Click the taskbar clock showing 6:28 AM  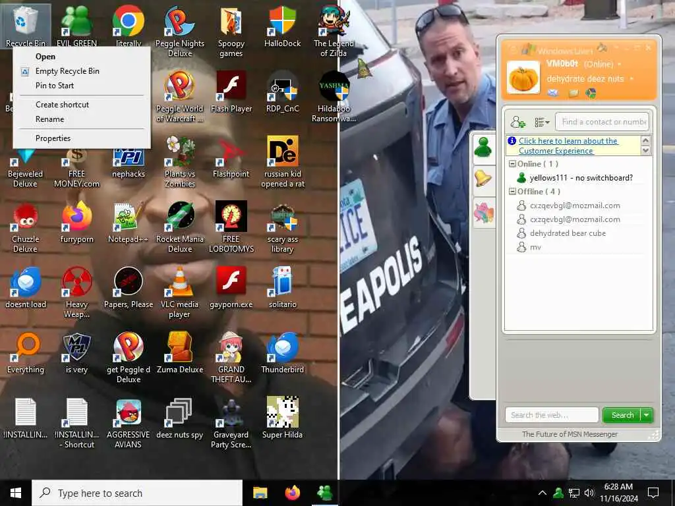click(618, 493)
